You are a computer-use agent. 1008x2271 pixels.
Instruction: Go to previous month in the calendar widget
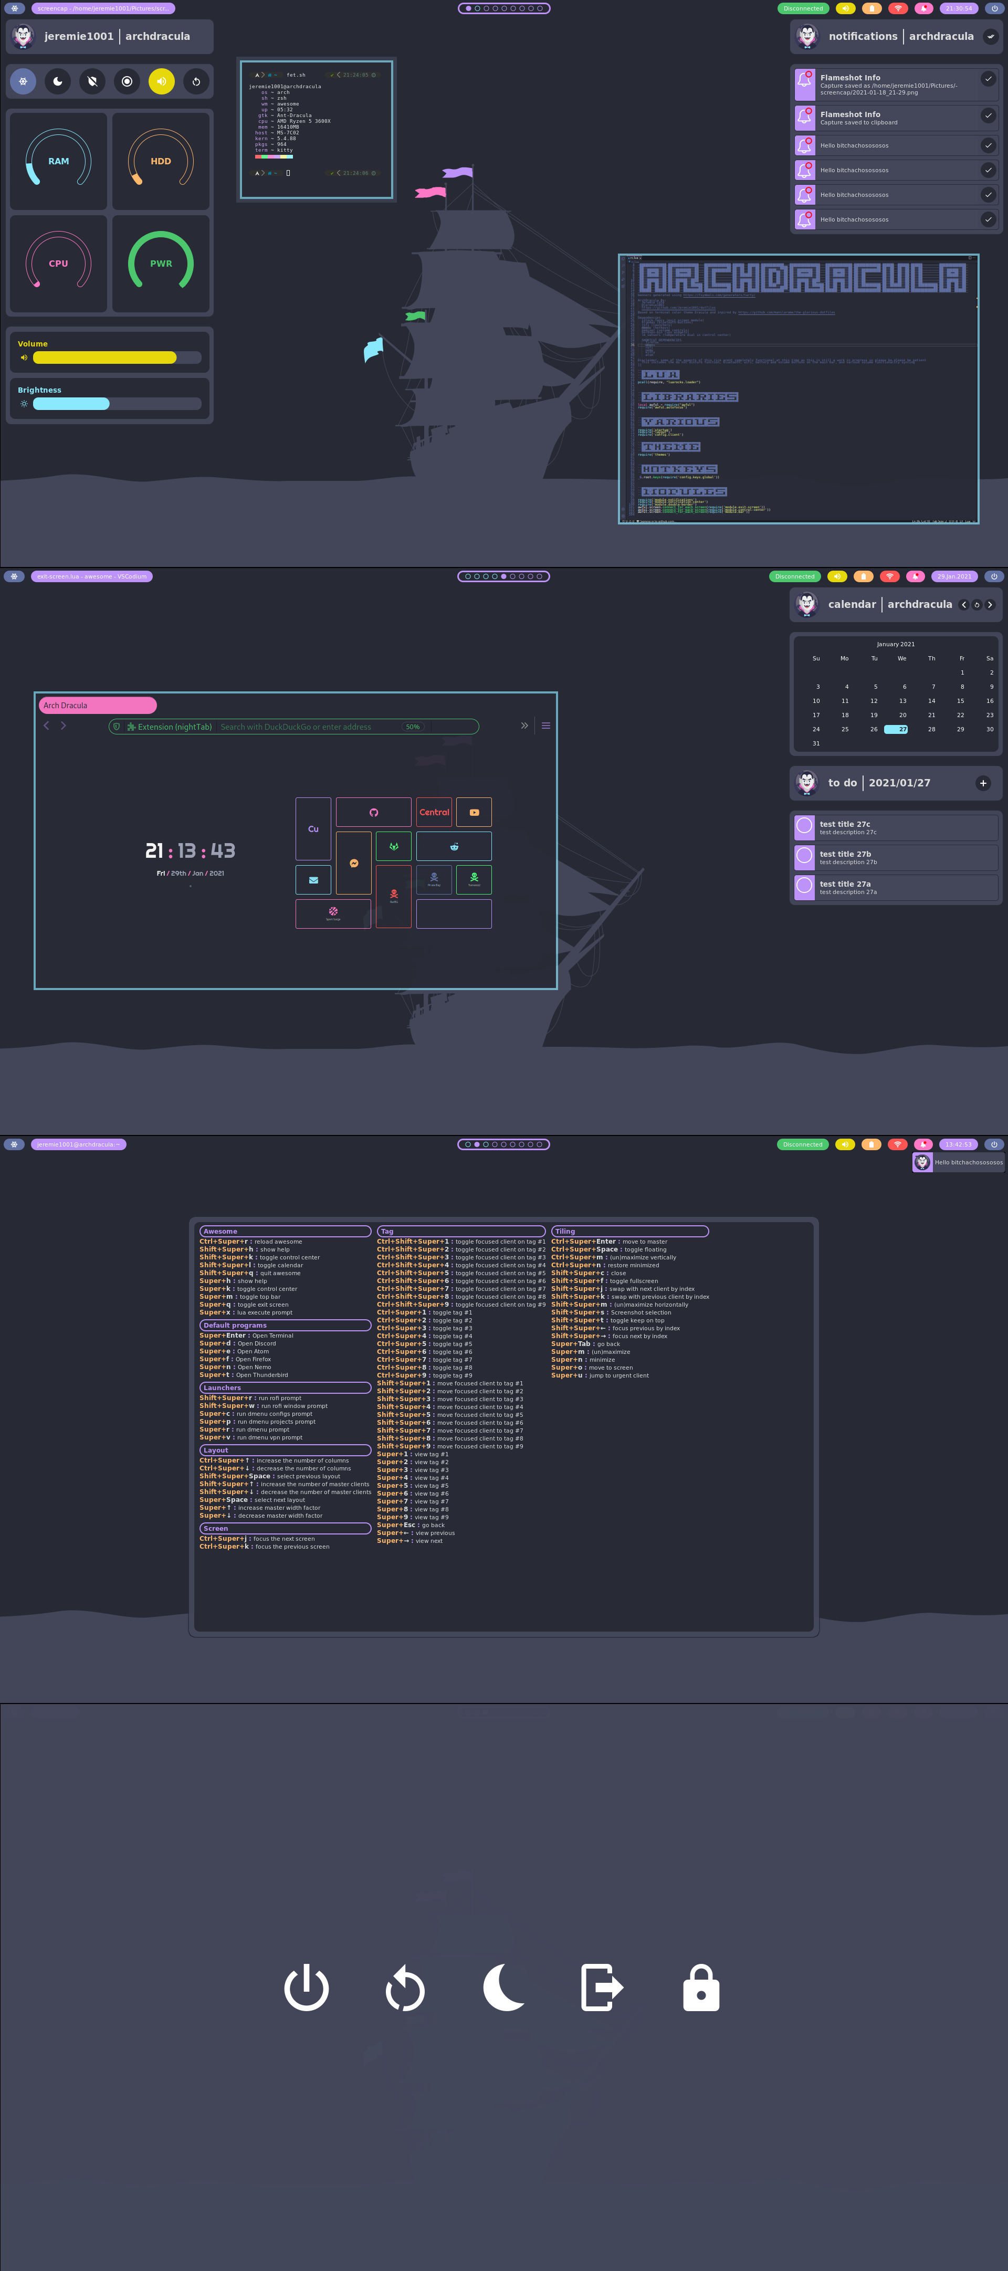(x=963, y=605)
